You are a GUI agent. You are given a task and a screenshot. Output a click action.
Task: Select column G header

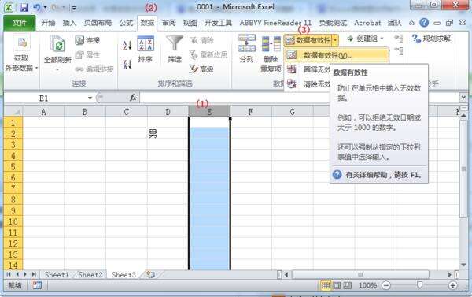(293, 112)
